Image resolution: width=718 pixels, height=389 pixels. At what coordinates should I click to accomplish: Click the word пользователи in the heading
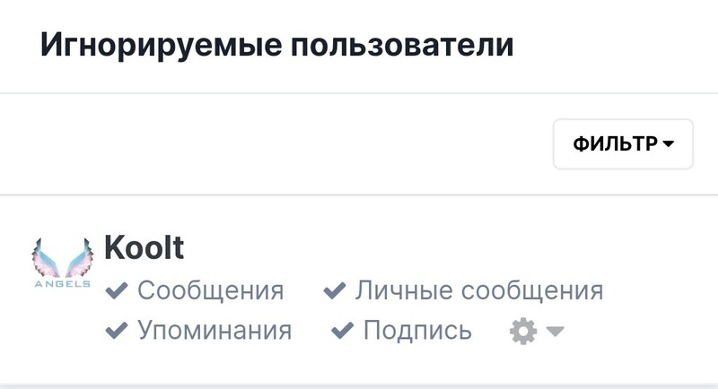pyautogui.click(x=402, y=45)
